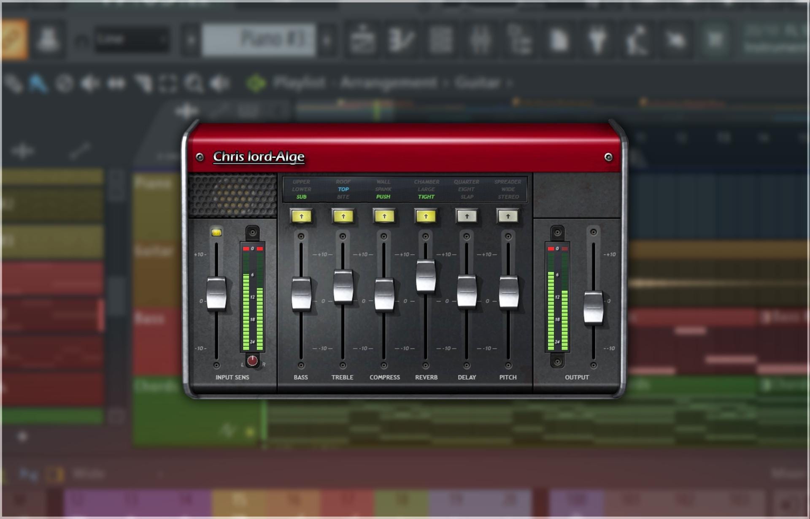Select the UPPER bass mode text
The image size is (810, 519).
point(301,181)
